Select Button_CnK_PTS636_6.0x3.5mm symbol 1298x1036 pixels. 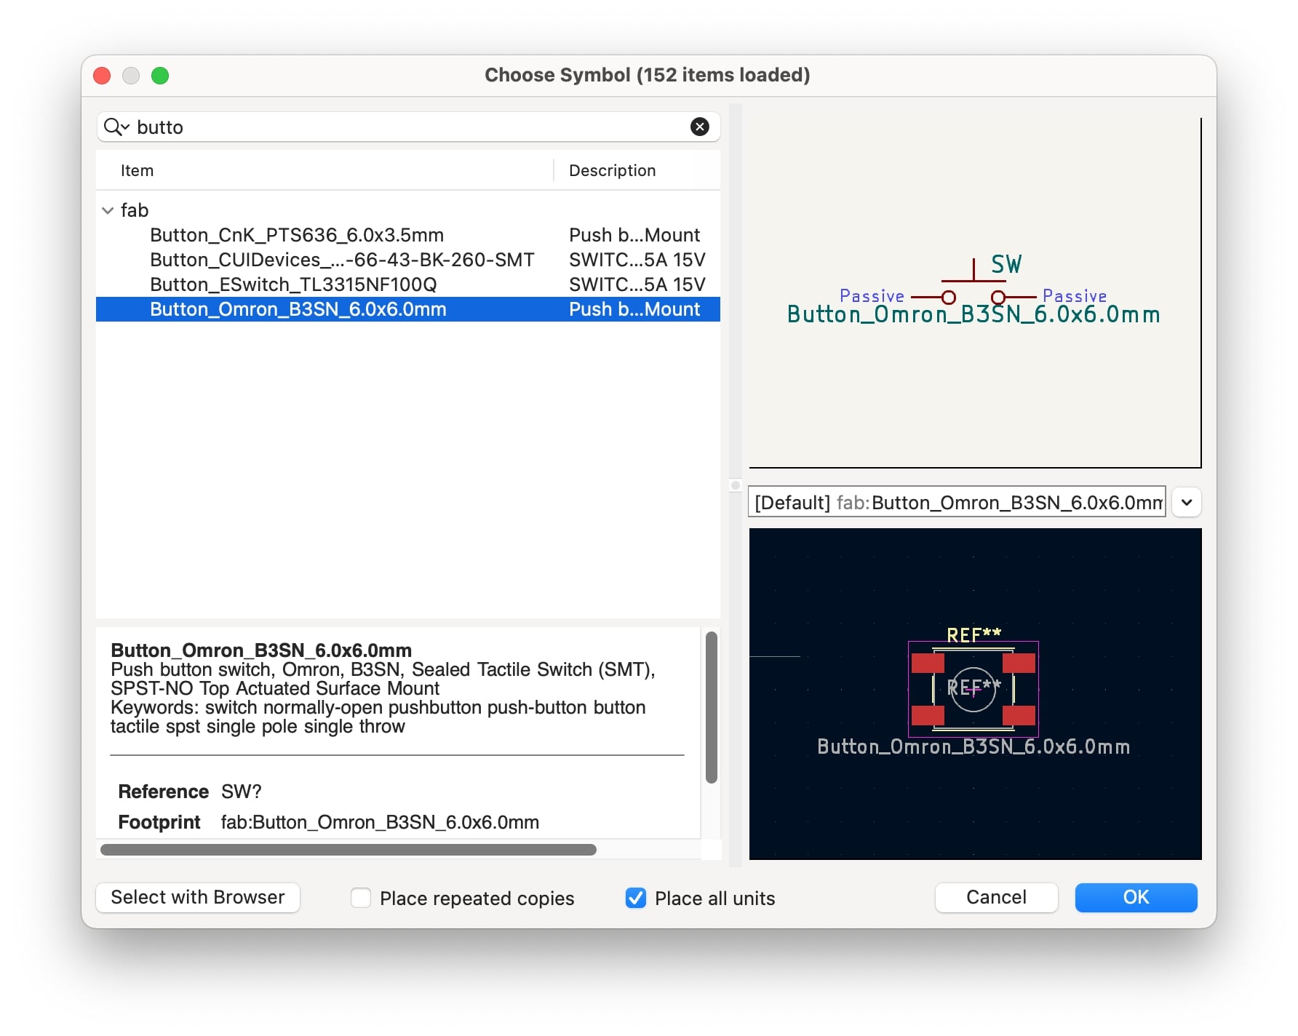click(x=408, y=235)
